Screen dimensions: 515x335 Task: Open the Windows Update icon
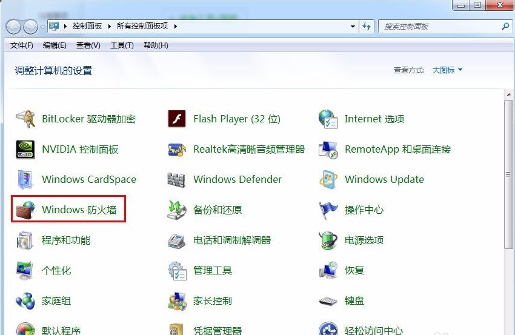(328, 180)
